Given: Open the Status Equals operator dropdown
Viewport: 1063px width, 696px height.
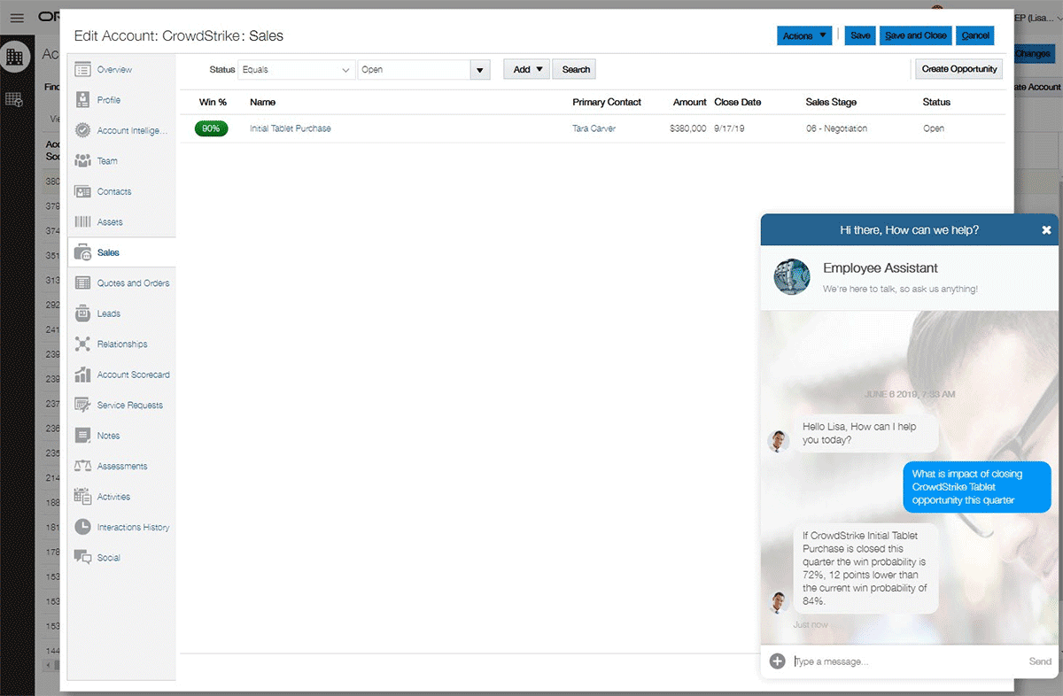Looking at the screenshot, I should pyautogui.click(x=297, y=69).
